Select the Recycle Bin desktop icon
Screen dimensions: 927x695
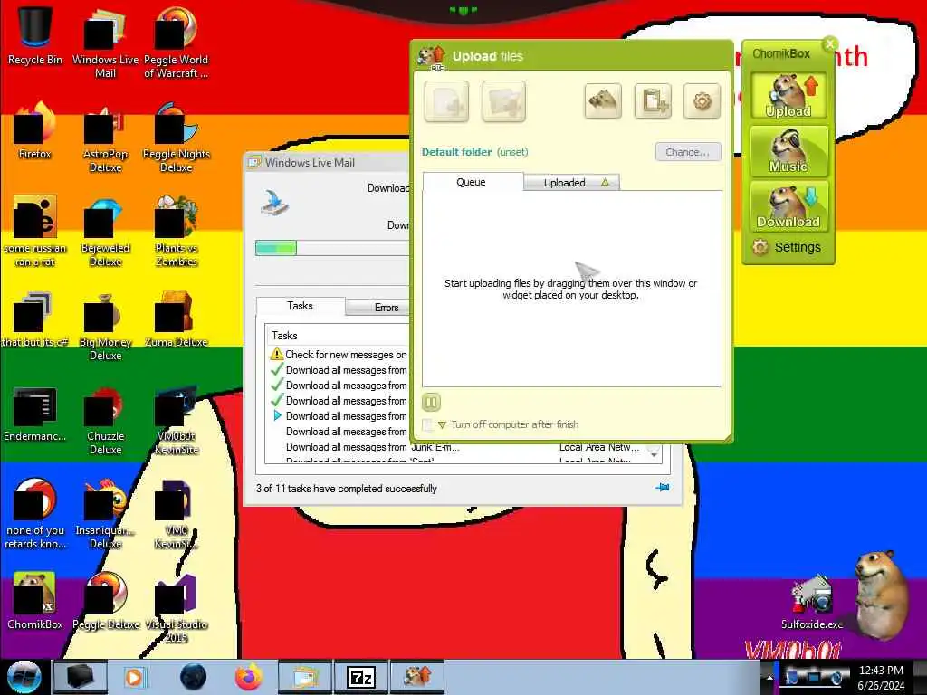[x=35, y=36]
